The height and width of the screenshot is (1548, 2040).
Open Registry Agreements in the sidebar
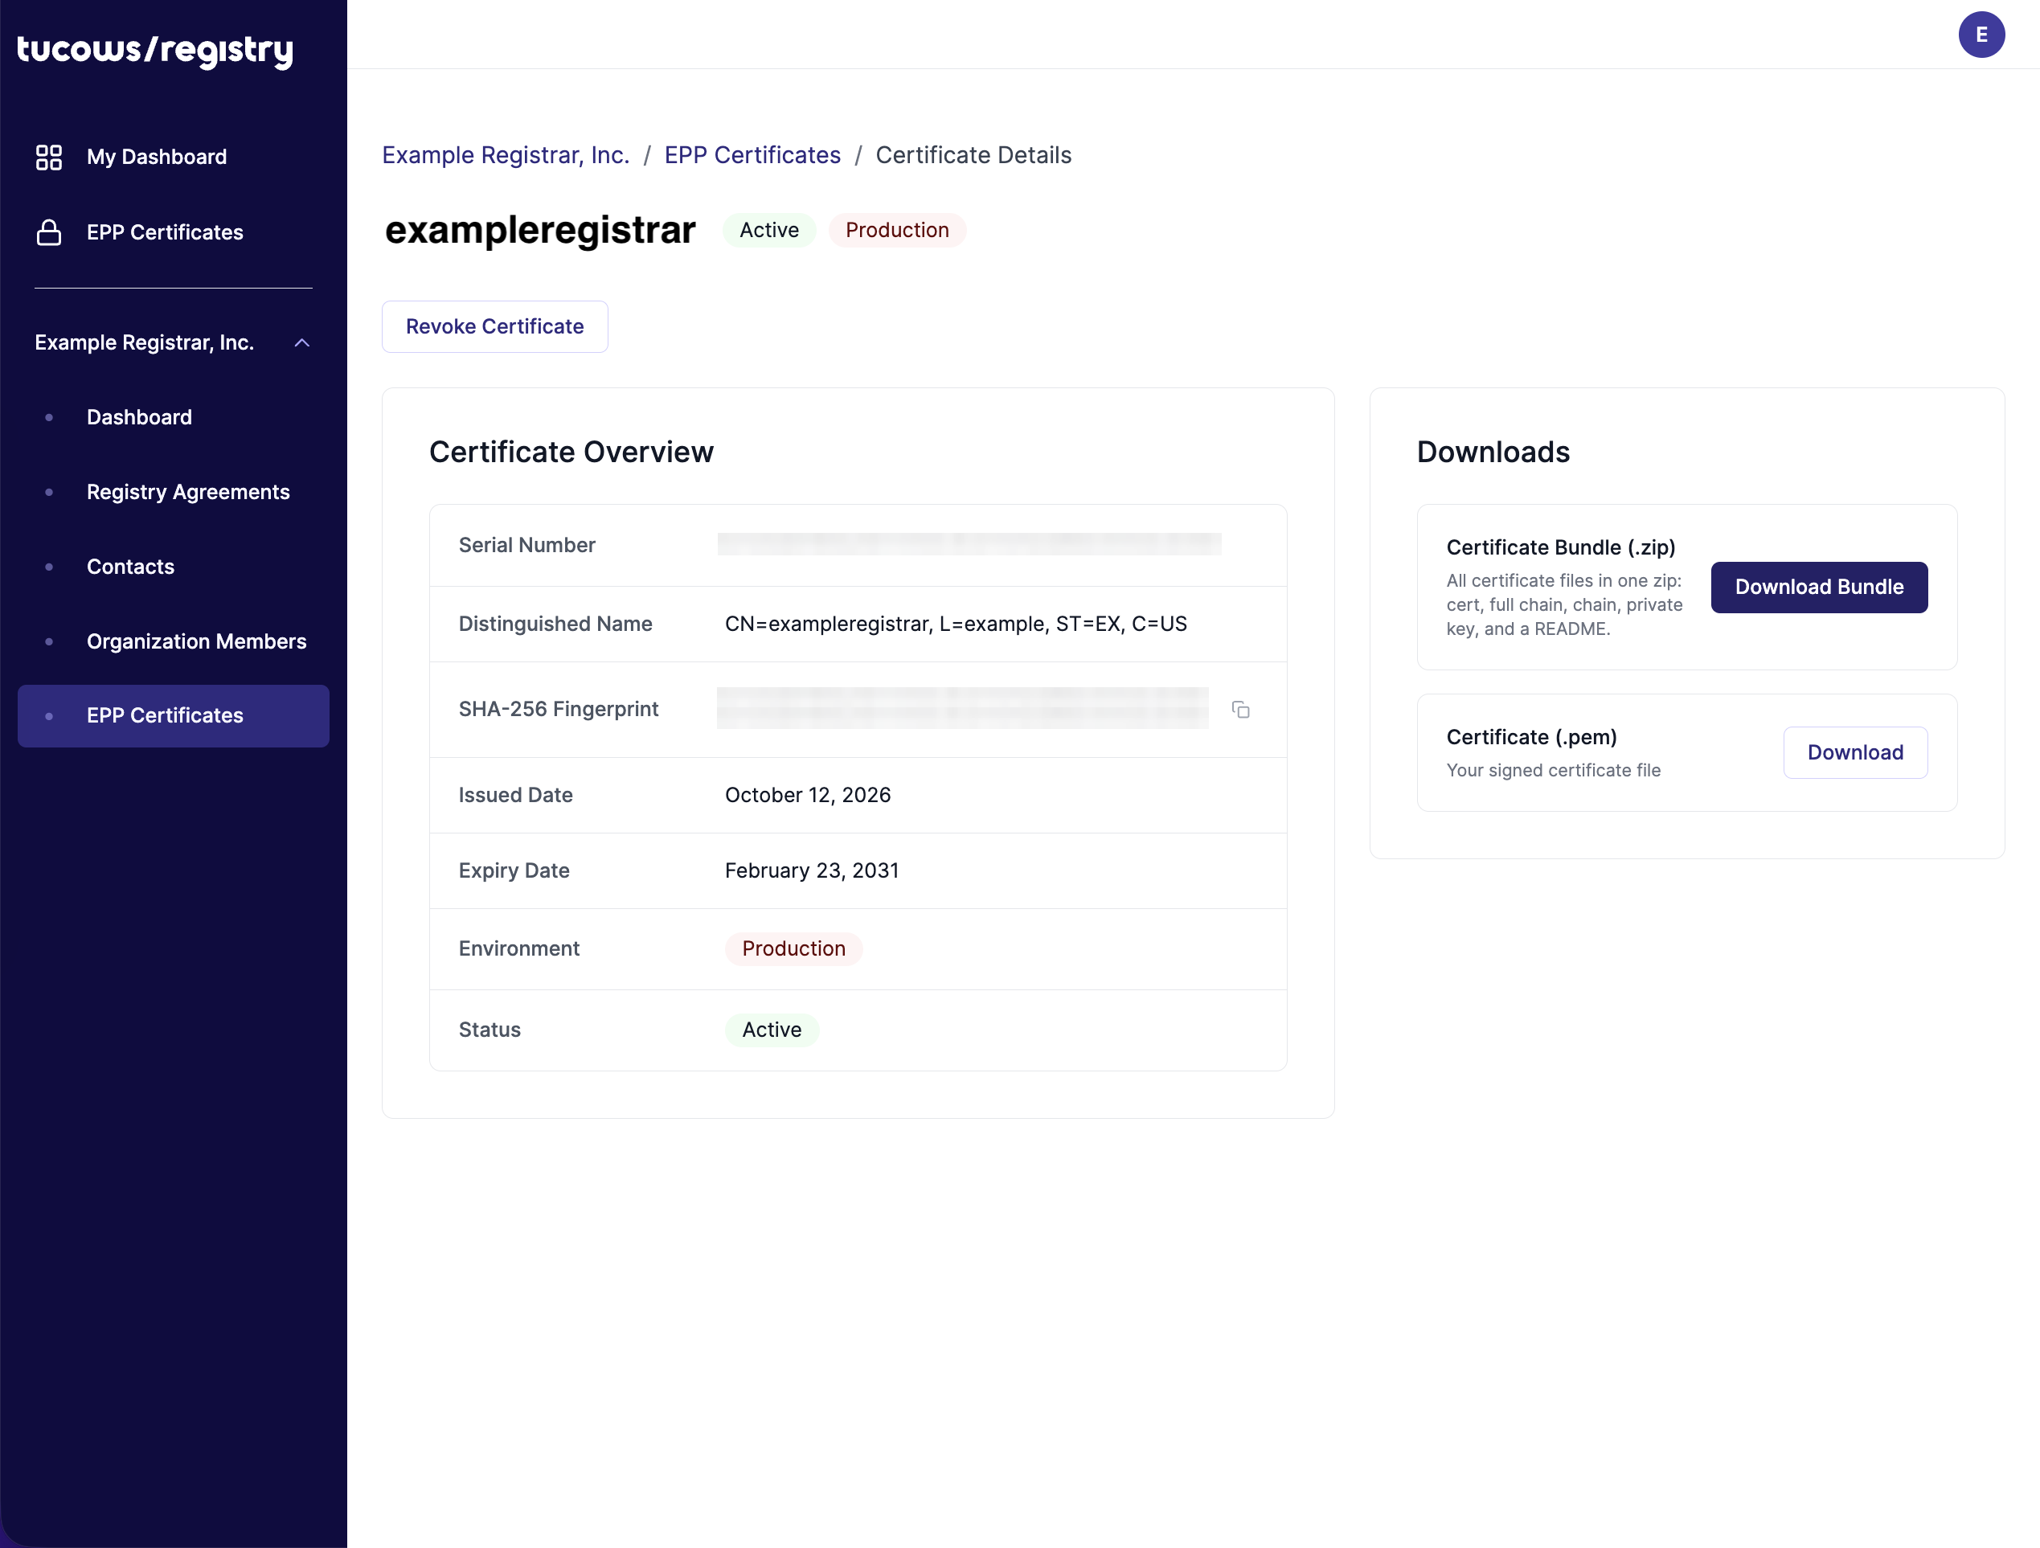188,493
